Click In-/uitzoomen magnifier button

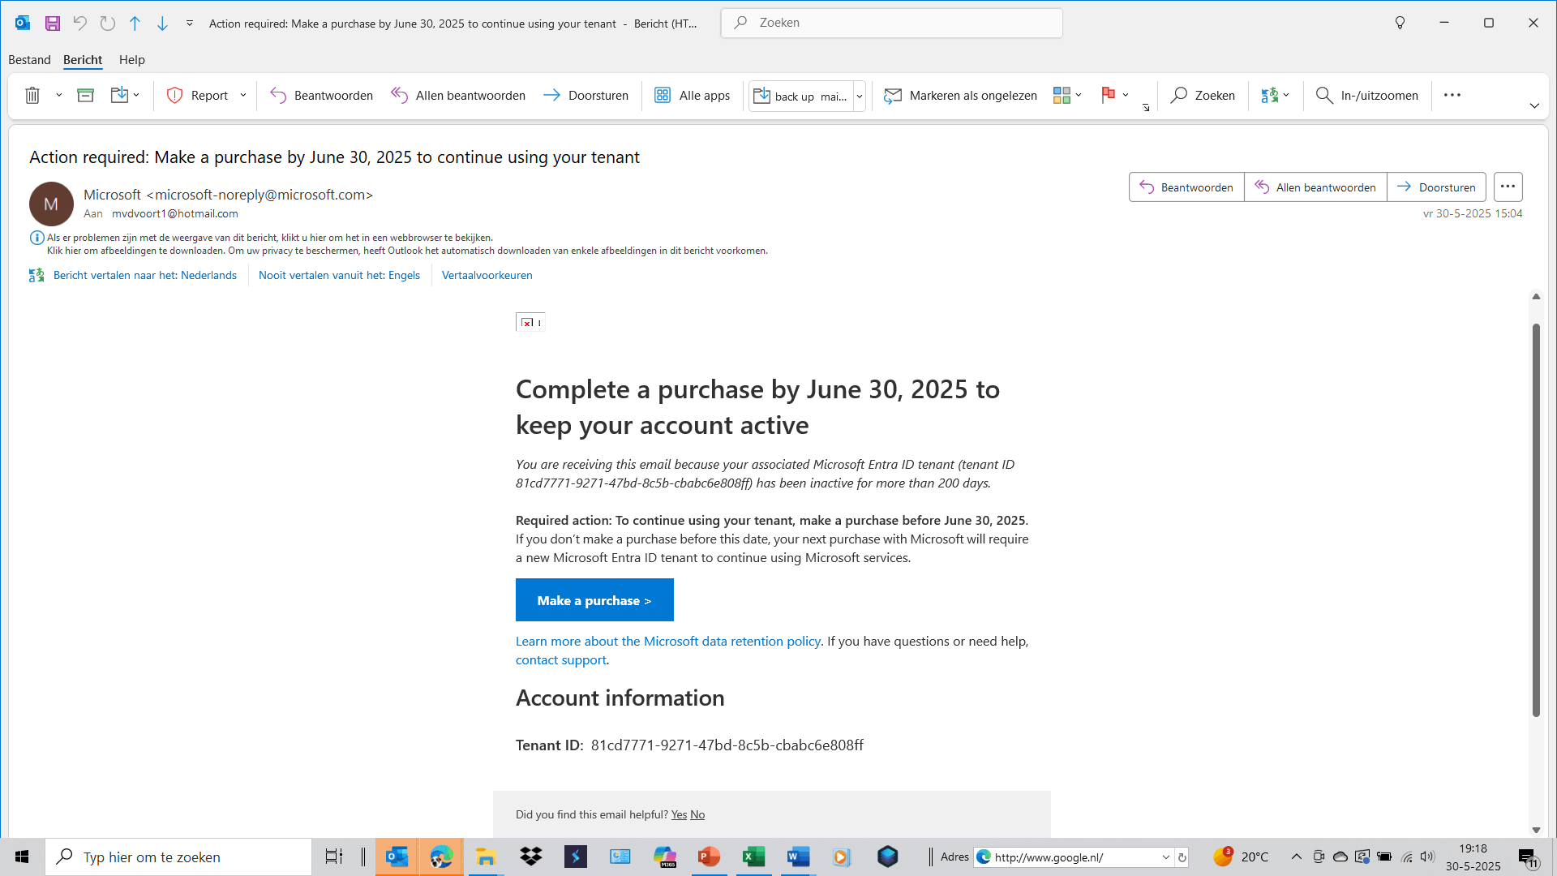(x=1367, y=95)
